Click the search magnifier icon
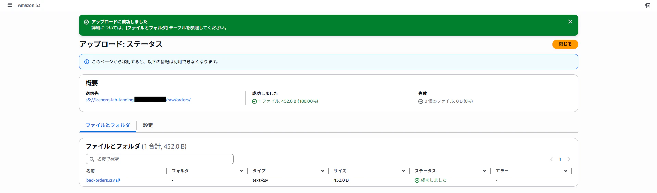The height and width of the screenshot is (193, 657). click(x=92, y=159)
